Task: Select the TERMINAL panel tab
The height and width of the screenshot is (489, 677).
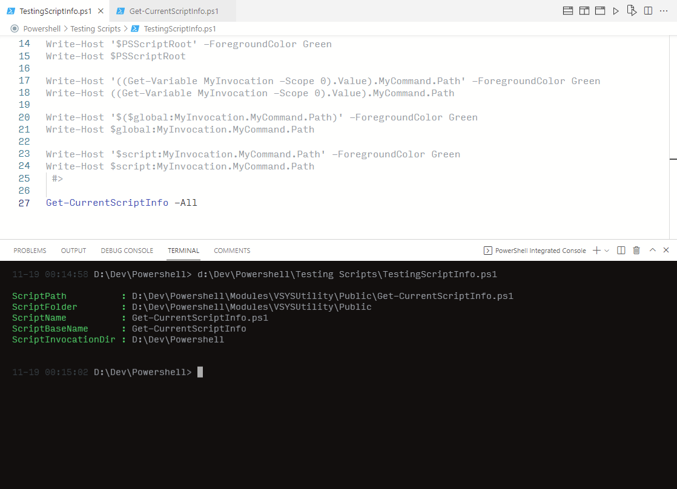Action: point(183,251)
